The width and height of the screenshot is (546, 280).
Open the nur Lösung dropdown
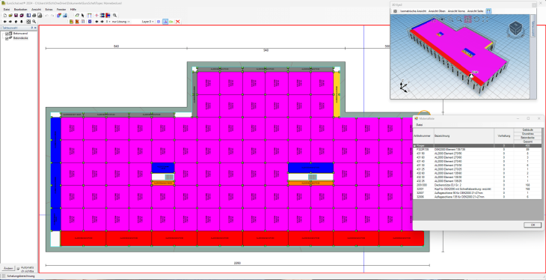tap(120, 22)
